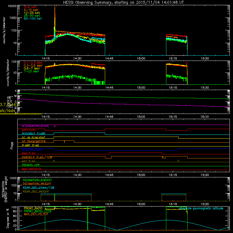Click the 80 tick on the bottom panel

pos(15,211)
